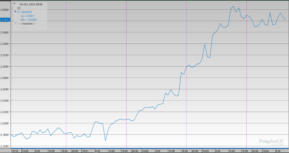This screenshot has height=153, width=289.
Task: Click the diamond marker beside QHOX25
Action: pyautogui.click(x=19, y=12)
